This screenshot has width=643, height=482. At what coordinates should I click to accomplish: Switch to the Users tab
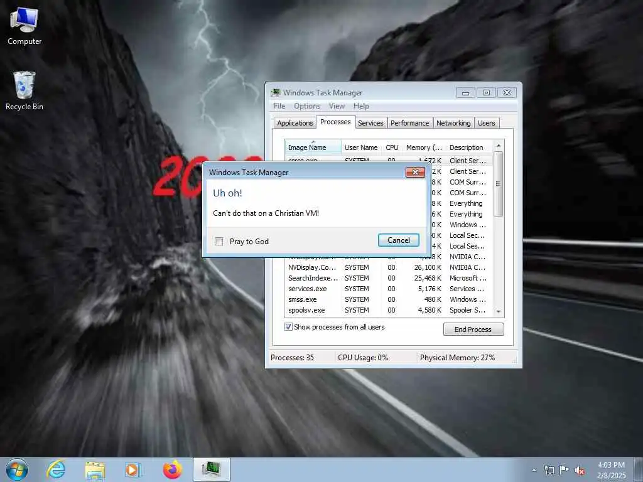click(x=487, y=123)
